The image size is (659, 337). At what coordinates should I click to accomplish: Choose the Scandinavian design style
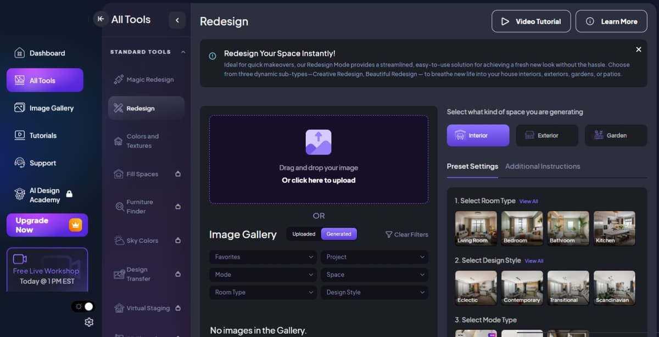pyautogui.click(x=615, y=288)
